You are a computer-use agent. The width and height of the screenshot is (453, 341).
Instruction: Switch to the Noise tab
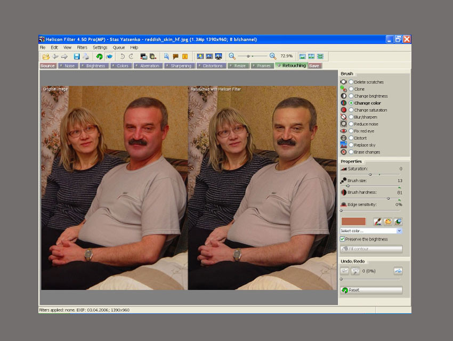[x=68, y=66]
